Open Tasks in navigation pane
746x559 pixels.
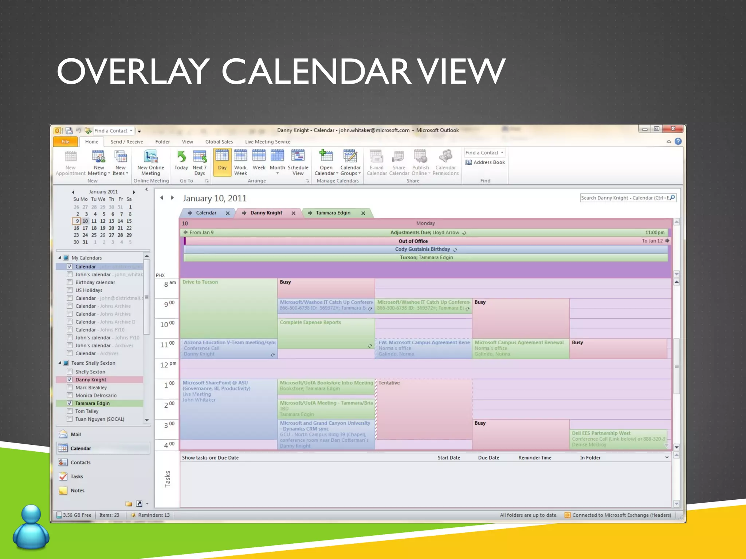tap(103, 476)
